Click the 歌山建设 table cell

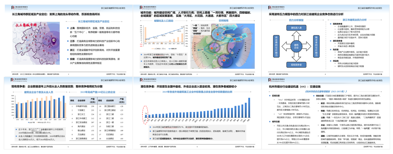82,130
